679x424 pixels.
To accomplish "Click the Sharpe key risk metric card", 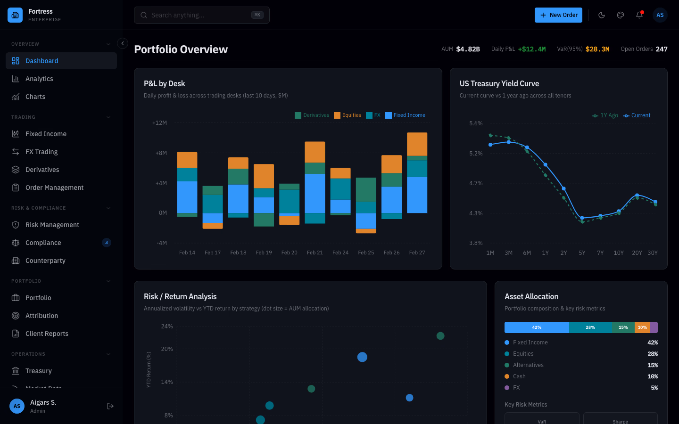I will tap(621, 418).
